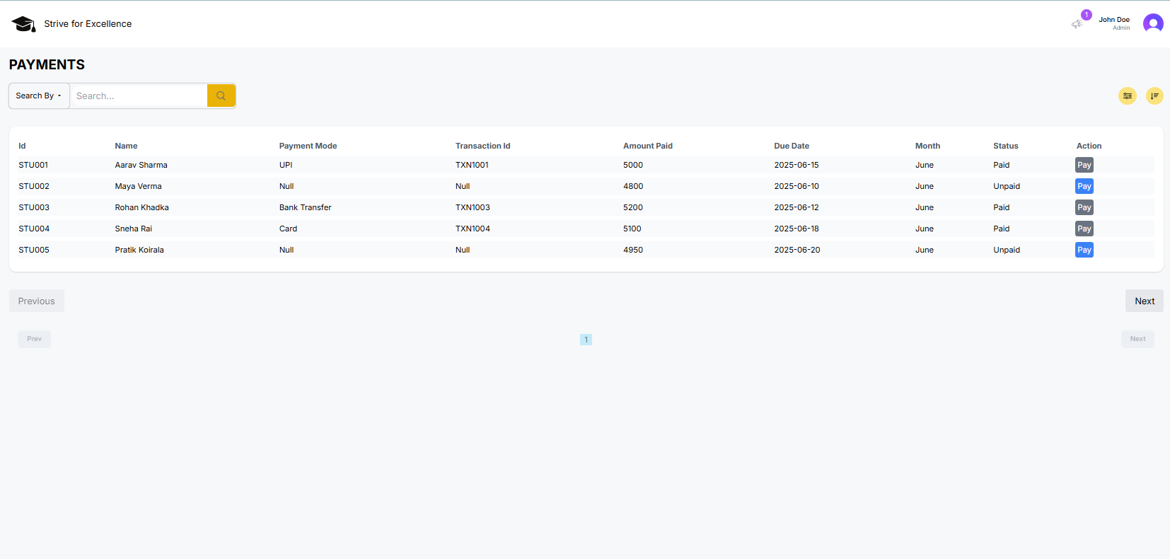This screenshot has width=1170, height=559.
Task: Focus the Search text field
Action: 138,96
